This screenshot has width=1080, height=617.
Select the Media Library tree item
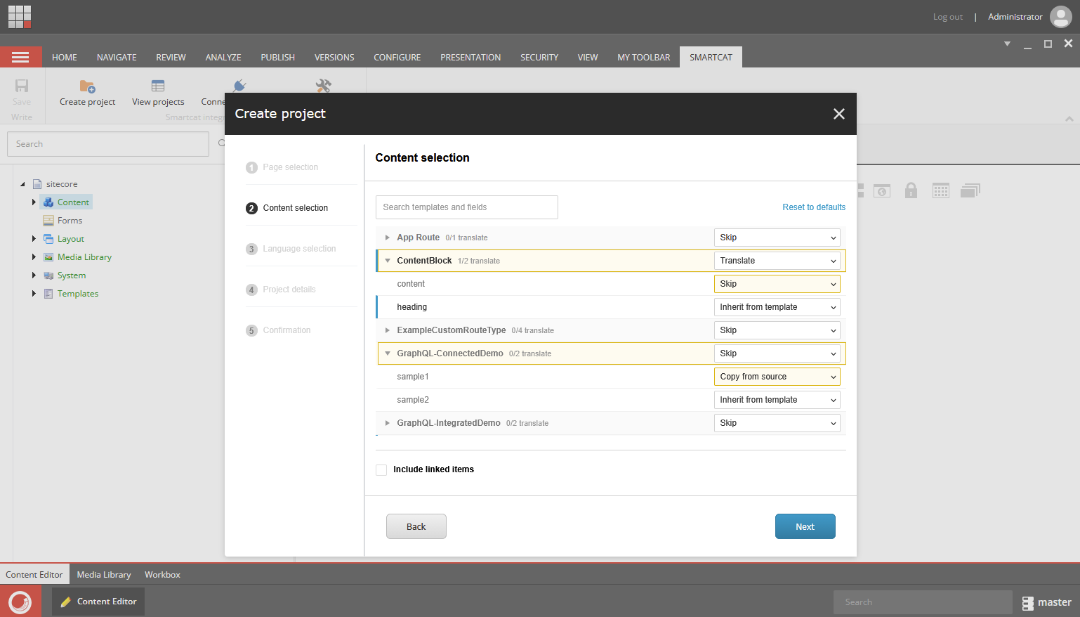(x=84, y=257)
